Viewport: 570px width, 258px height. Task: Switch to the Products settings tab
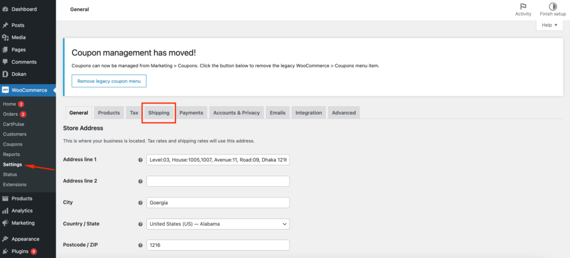109,113
